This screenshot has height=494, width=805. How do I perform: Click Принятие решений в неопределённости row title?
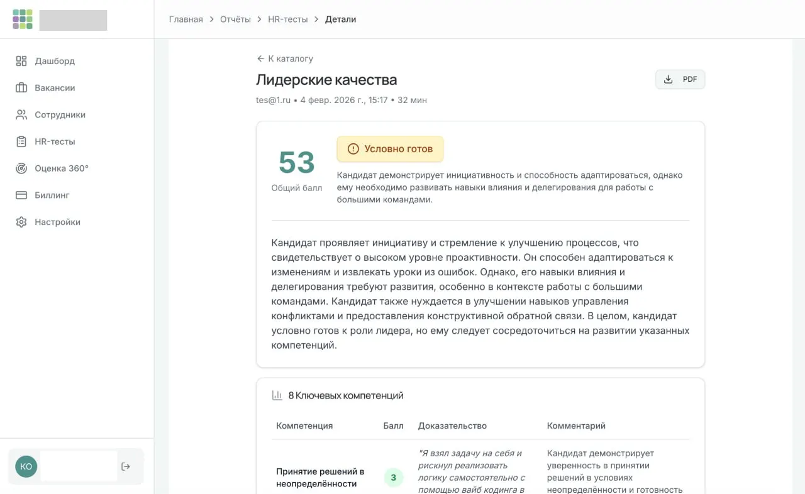pyautogui.click(x=320, y=478)
